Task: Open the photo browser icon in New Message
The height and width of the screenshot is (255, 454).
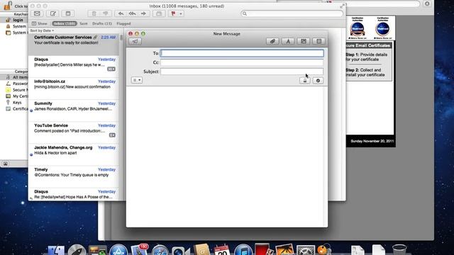Action: pos(304,41)
